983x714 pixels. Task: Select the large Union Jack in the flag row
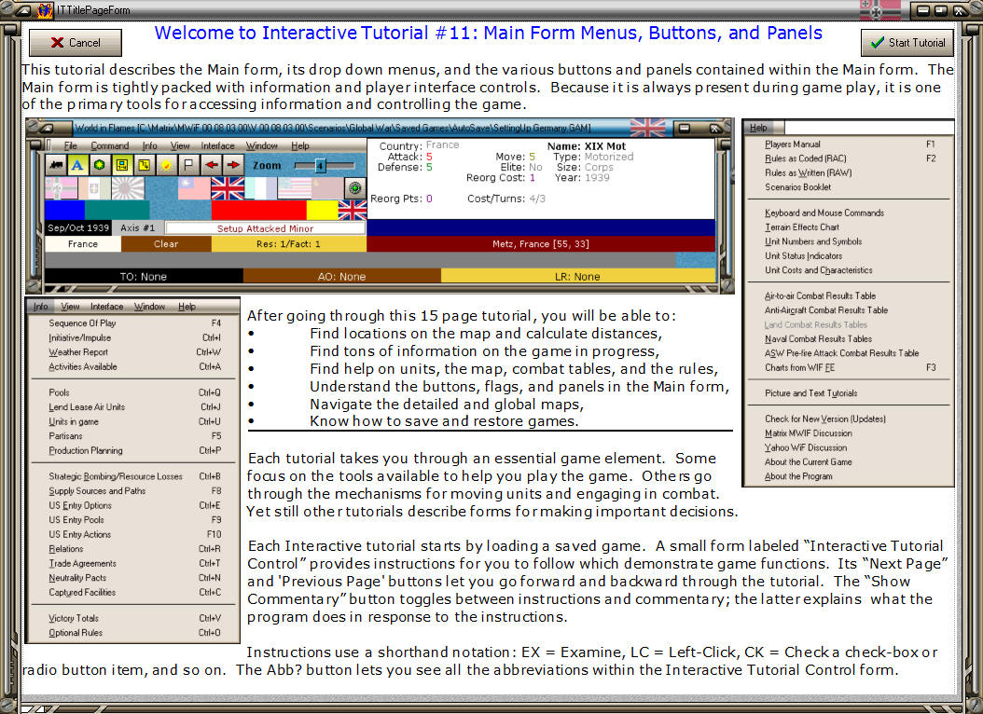pos(228,188)
